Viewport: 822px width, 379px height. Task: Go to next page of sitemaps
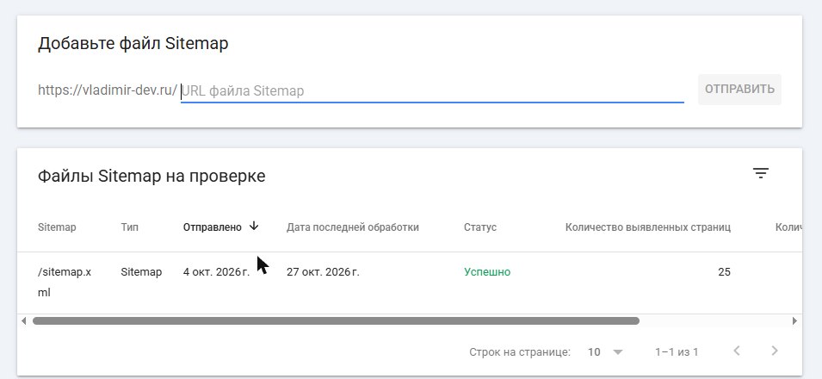pos(775,351)
